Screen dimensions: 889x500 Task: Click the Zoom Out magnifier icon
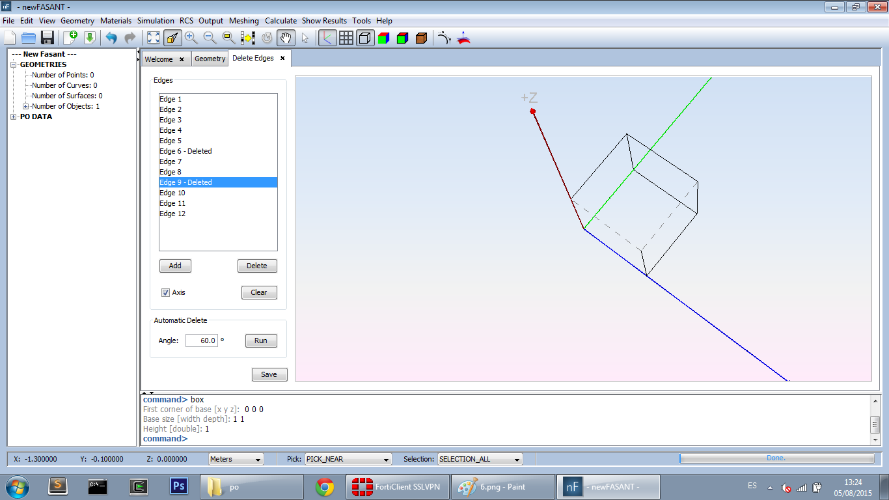point(210,38)
